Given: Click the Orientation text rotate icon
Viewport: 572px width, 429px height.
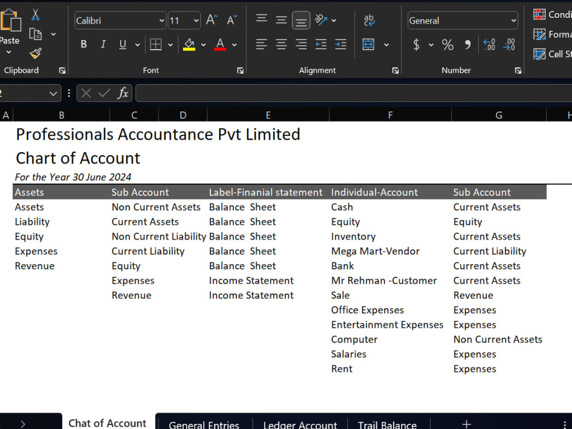Looking at the screenshot, I should [x=321, y=19].
